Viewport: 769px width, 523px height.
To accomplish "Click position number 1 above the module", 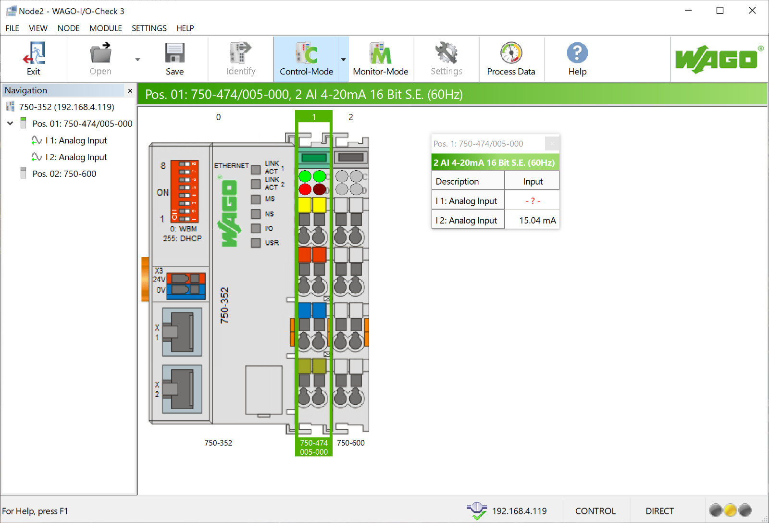I will coord(314,117).
